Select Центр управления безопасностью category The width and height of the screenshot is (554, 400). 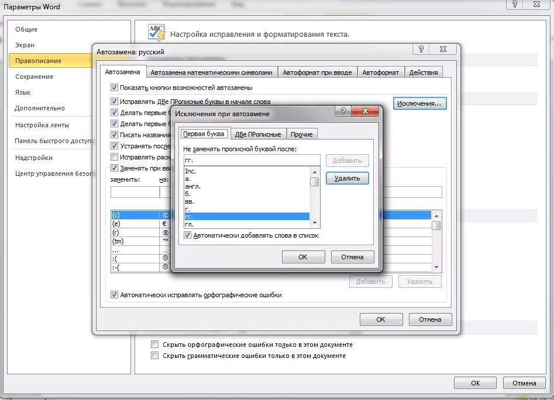tap(54, 173)
